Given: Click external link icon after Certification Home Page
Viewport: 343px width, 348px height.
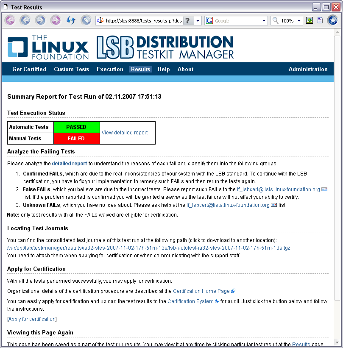Looking at the screenshot, I should (x=233, y=291).
